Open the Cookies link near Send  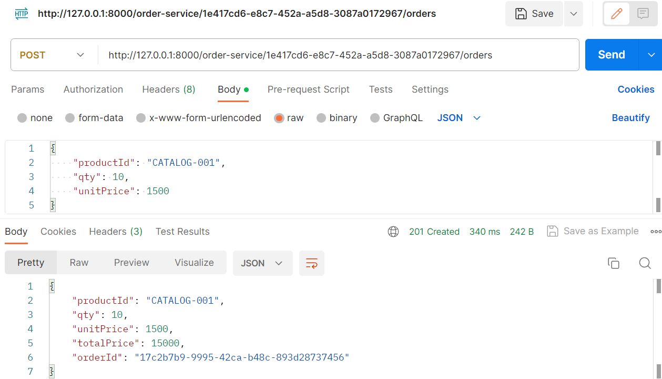point(636,89)
